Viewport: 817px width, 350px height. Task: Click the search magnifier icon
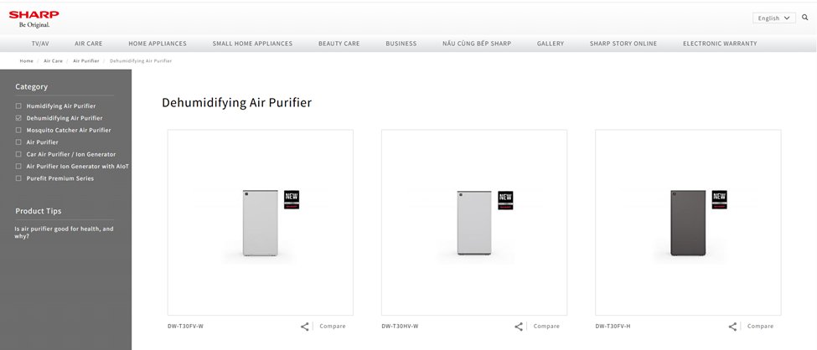click(x=805, y=18)
